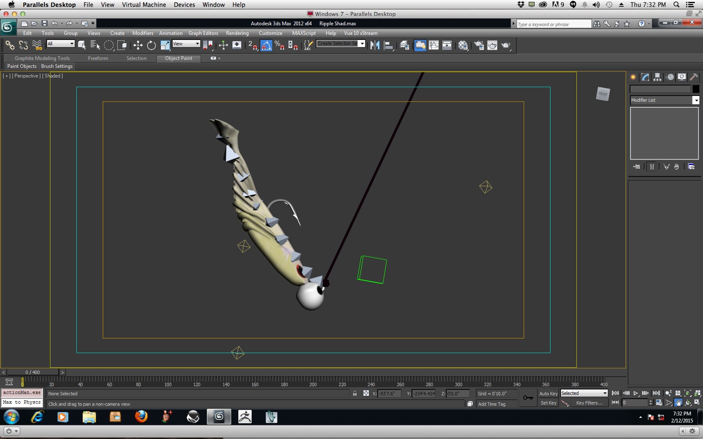Select the Select and Link tool
This screenshot has height=439, width=703.
click(x=10, y=45)
